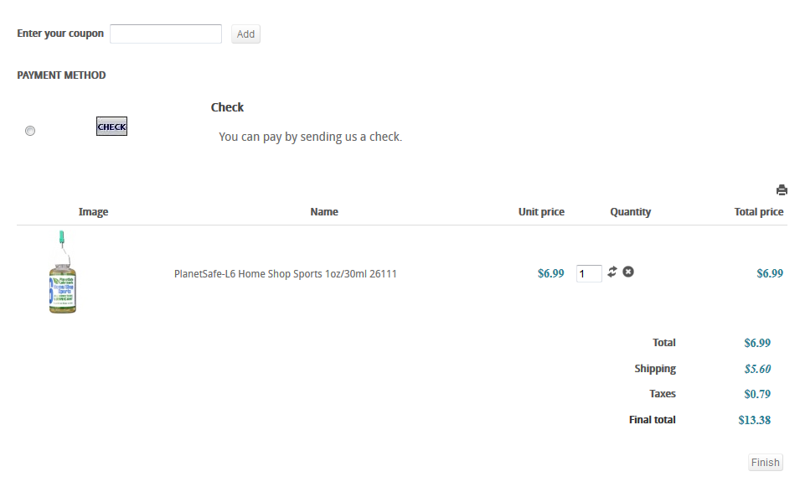Click the Taxes amount $0.79
Viewport: 800px width, 482px height.
pos(757,394)
